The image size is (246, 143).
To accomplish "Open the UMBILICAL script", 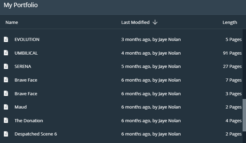I will (x=26, y=53).
